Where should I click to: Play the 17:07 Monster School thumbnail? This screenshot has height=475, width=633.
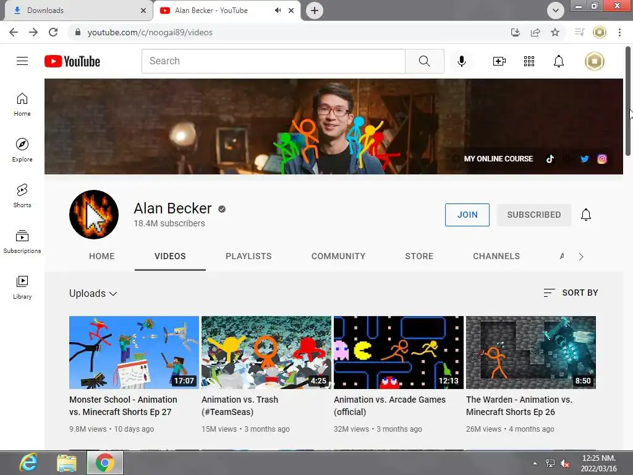point(134,352)
